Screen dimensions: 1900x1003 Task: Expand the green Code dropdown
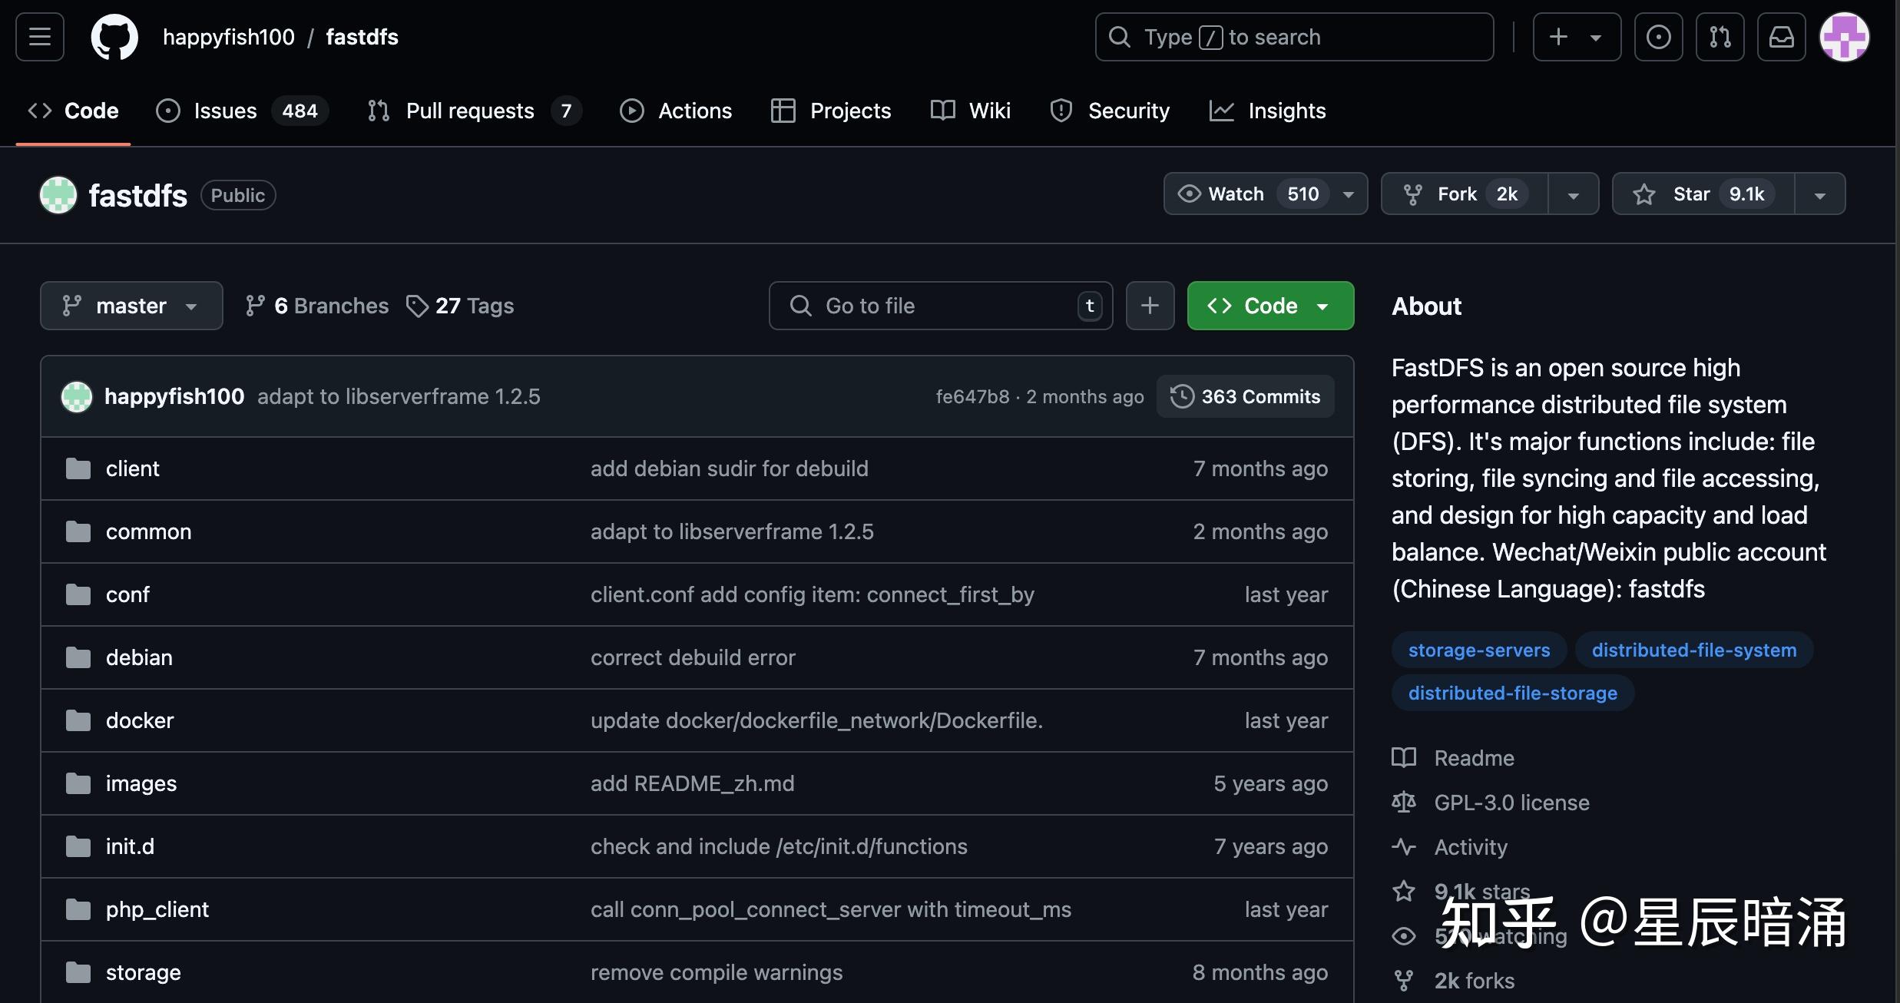[x=1270, y=306]
